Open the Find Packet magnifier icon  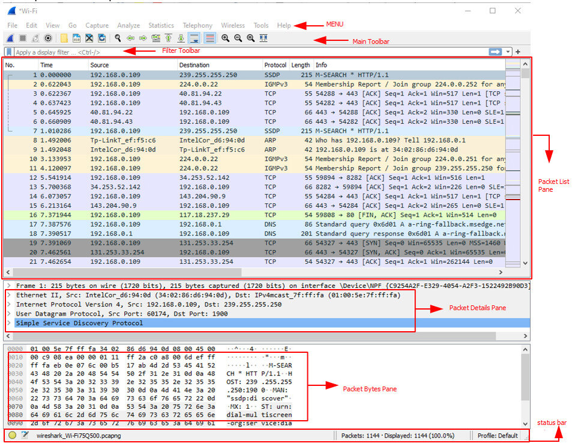click(x=117, y=38)
